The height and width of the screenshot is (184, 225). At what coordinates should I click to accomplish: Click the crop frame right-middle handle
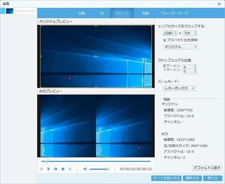[x=151, y=56]
